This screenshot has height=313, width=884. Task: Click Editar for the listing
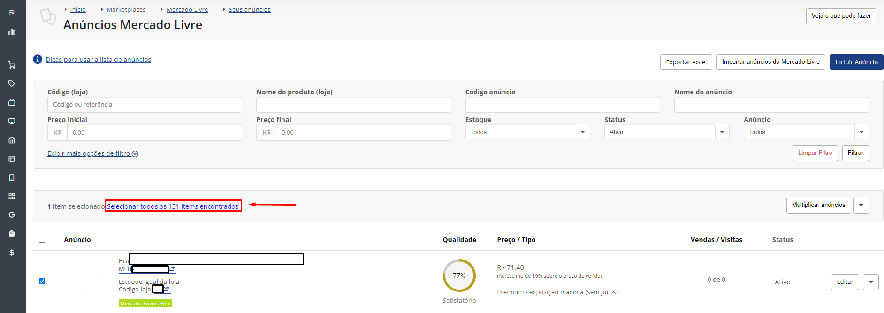(845, 282)
